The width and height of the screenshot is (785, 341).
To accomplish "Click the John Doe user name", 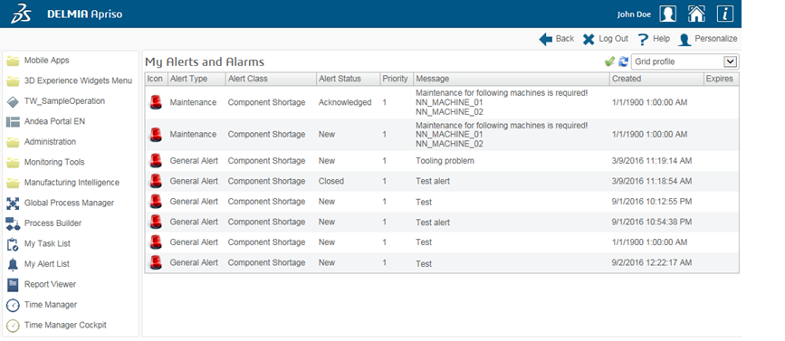I will point(634,14).
